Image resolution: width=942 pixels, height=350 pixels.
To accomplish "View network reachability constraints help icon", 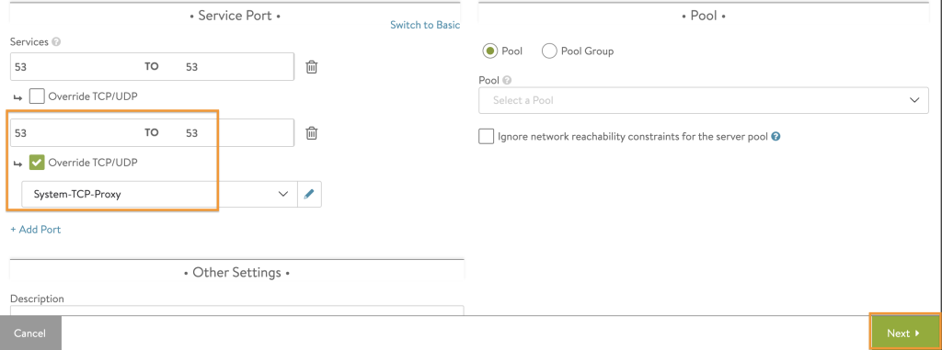I will (775, 136).
